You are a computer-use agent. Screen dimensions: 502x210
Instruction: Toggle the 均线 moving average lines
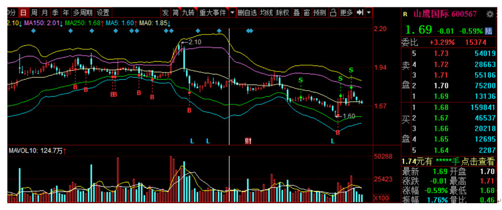(267, 12)
